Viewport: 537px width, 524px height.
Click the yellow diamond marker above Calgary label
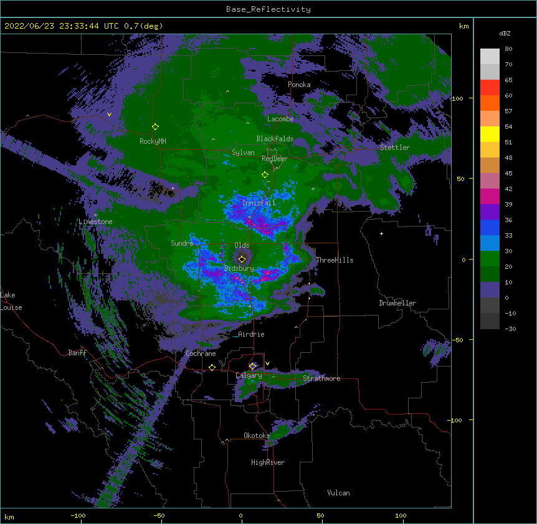click(252, 367)
